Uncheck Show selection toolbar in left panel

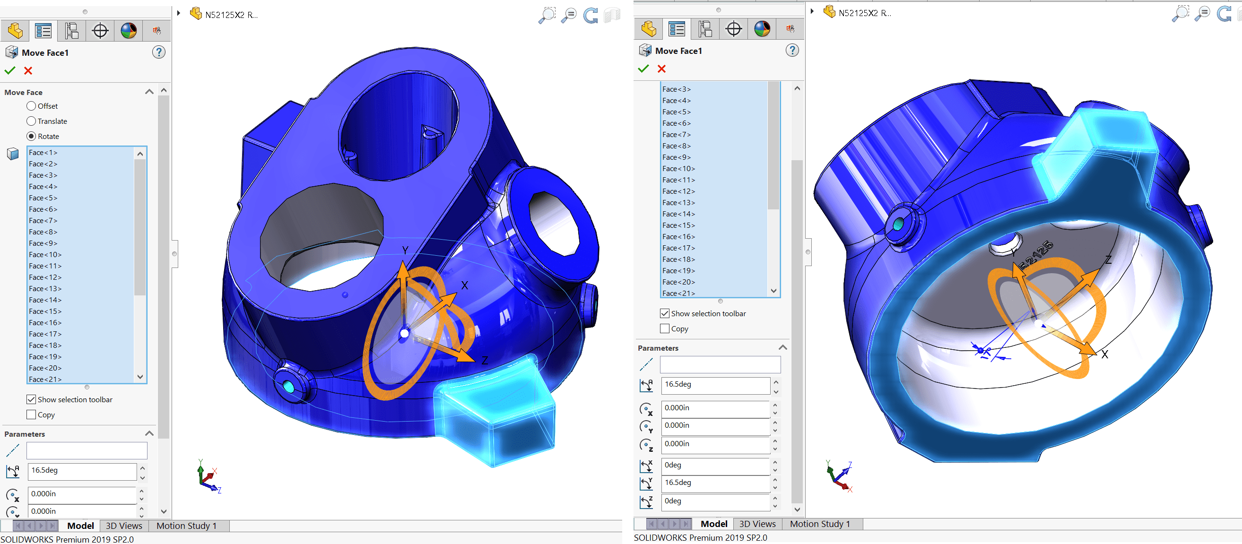[31, 399]
